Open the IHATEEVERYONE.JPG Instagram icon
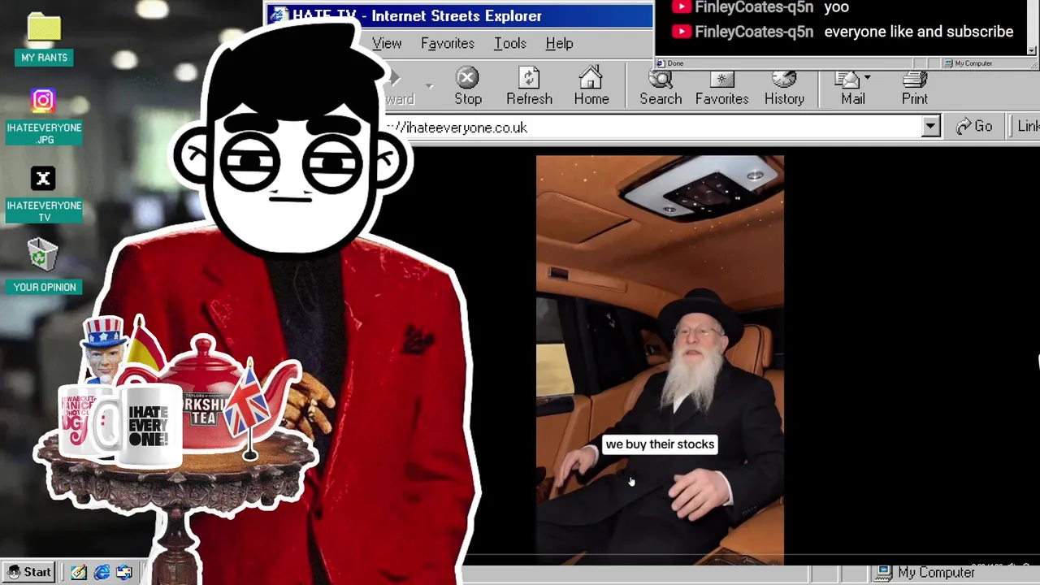Screen dimensions: 1040x585 pyautogui.click(x=44, y=115)
